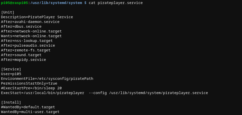This screenshot has height=115, width=242.
Task: Click the After=pulseaudio.service line
Action: [x=28, y=45]
